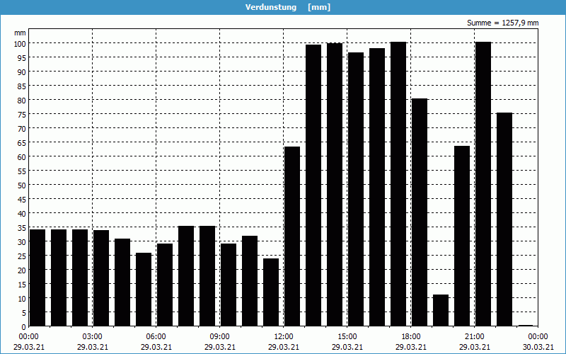
Task: Click the "00:00" label above date 30.03.21
Action: coord(538,337)
